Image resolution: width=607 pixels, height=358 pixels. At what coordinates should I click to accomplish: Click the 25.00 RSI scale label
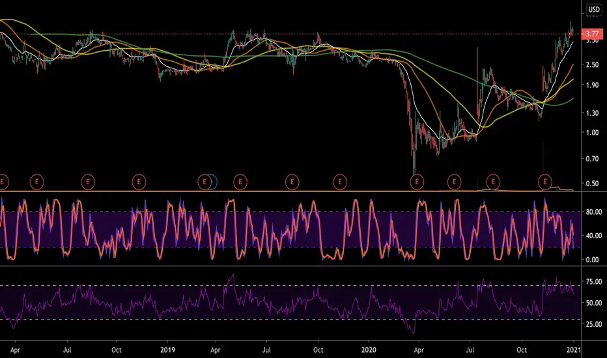[594, 324]
